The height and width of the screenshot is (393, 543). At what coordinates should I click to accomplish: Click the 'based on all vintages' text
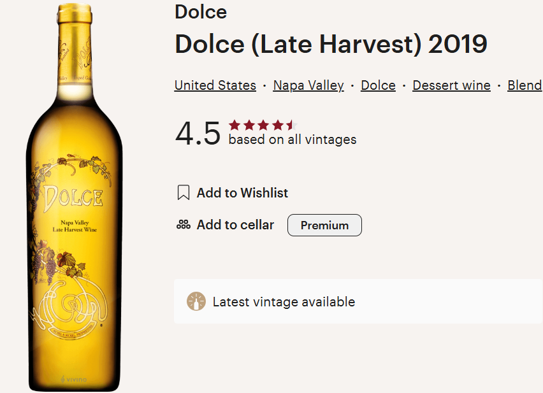click(x=293, y=139)
